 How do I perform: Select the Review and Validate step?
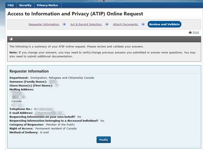click(164, 24)
